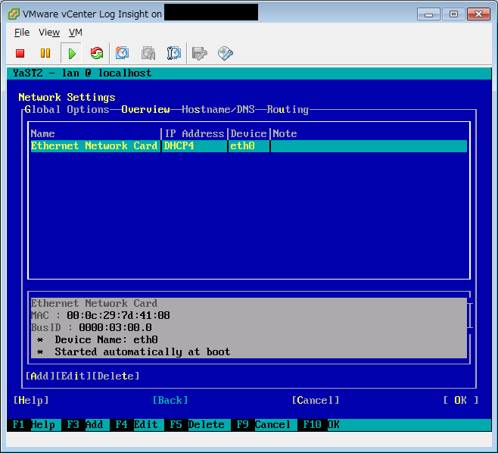Maximize the VMware console window
Image resolution: width=498 pixels, height=453 pixels.
(453, 14)
